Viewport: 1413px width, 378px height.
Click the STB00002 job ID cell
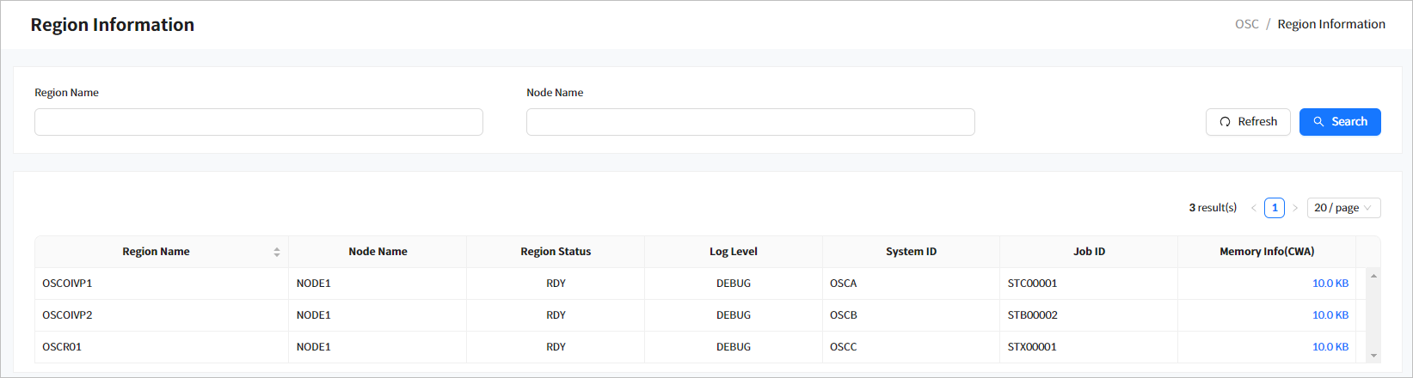1032,315
